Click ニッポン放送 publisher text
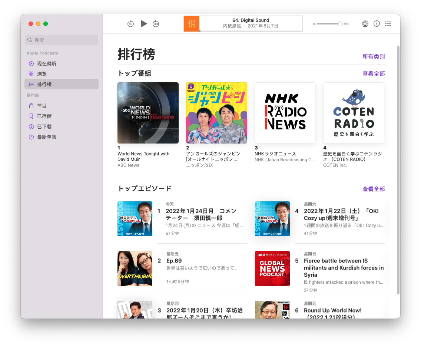 click(x=199, y=165)
